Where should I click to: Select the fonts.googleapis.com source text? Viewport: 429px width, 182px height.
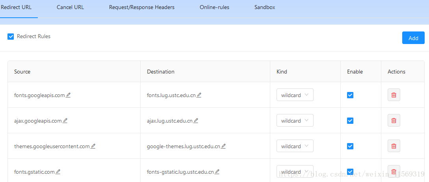click(39, 95)
